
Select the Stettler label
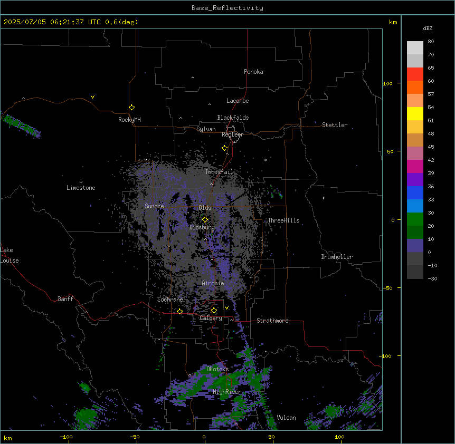335,125
